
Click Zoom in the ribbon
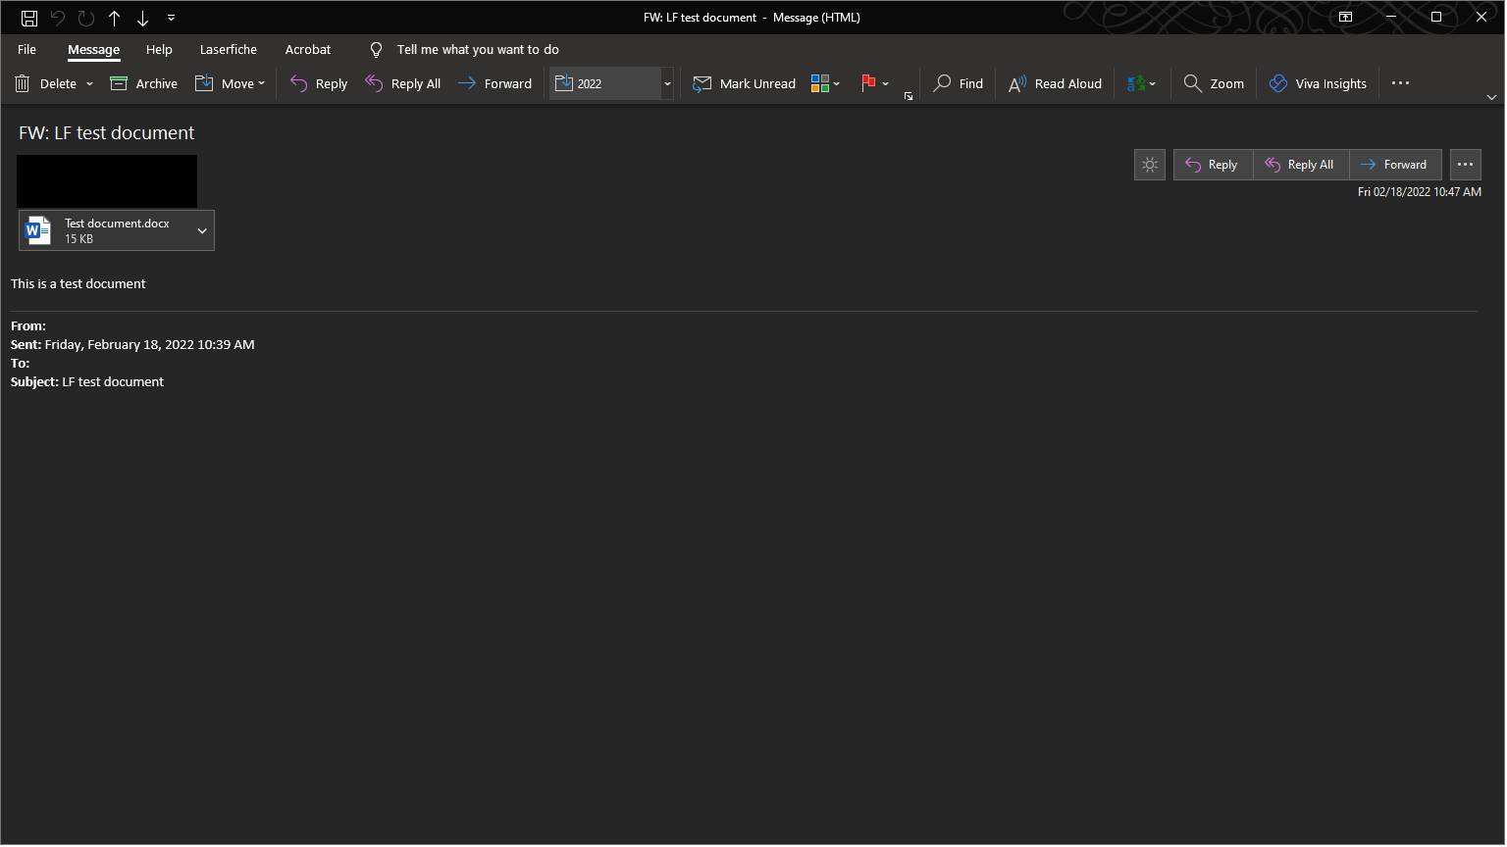pyautogui.click(x=1214, y=84)
